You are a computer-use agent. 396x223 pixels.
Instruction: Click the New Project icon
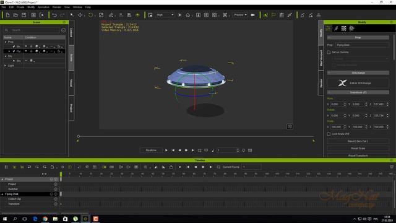pos(7,15)
